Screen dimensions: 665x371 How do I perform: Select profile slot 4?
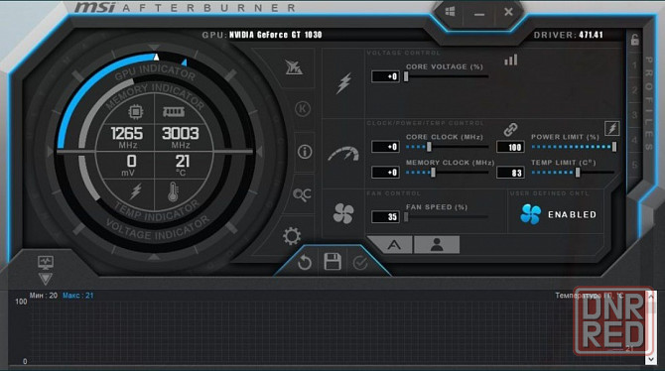[x=634, y=140]
